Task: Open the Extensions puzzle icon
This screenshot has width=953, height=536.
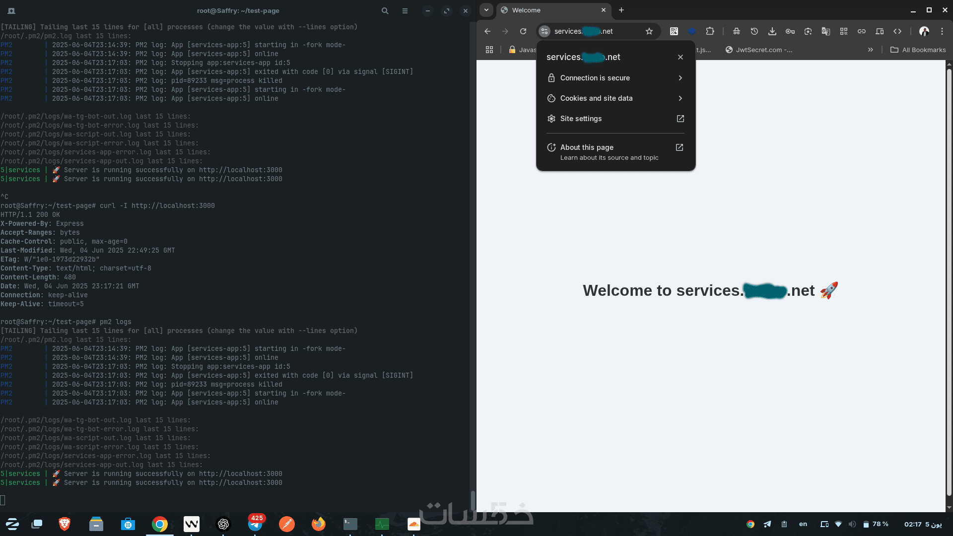Action: [710, 31]
